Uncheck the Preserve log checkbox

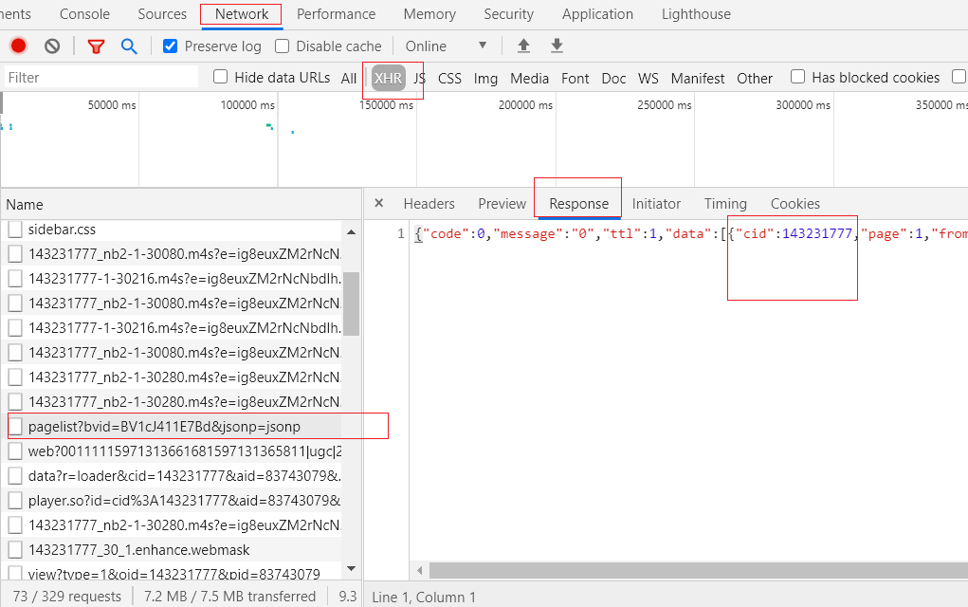tap(171, 46)
